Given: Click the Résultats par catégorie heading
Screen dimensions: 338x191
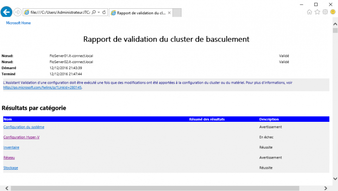Looking at the screenshot, I should [x=34, y=108].
